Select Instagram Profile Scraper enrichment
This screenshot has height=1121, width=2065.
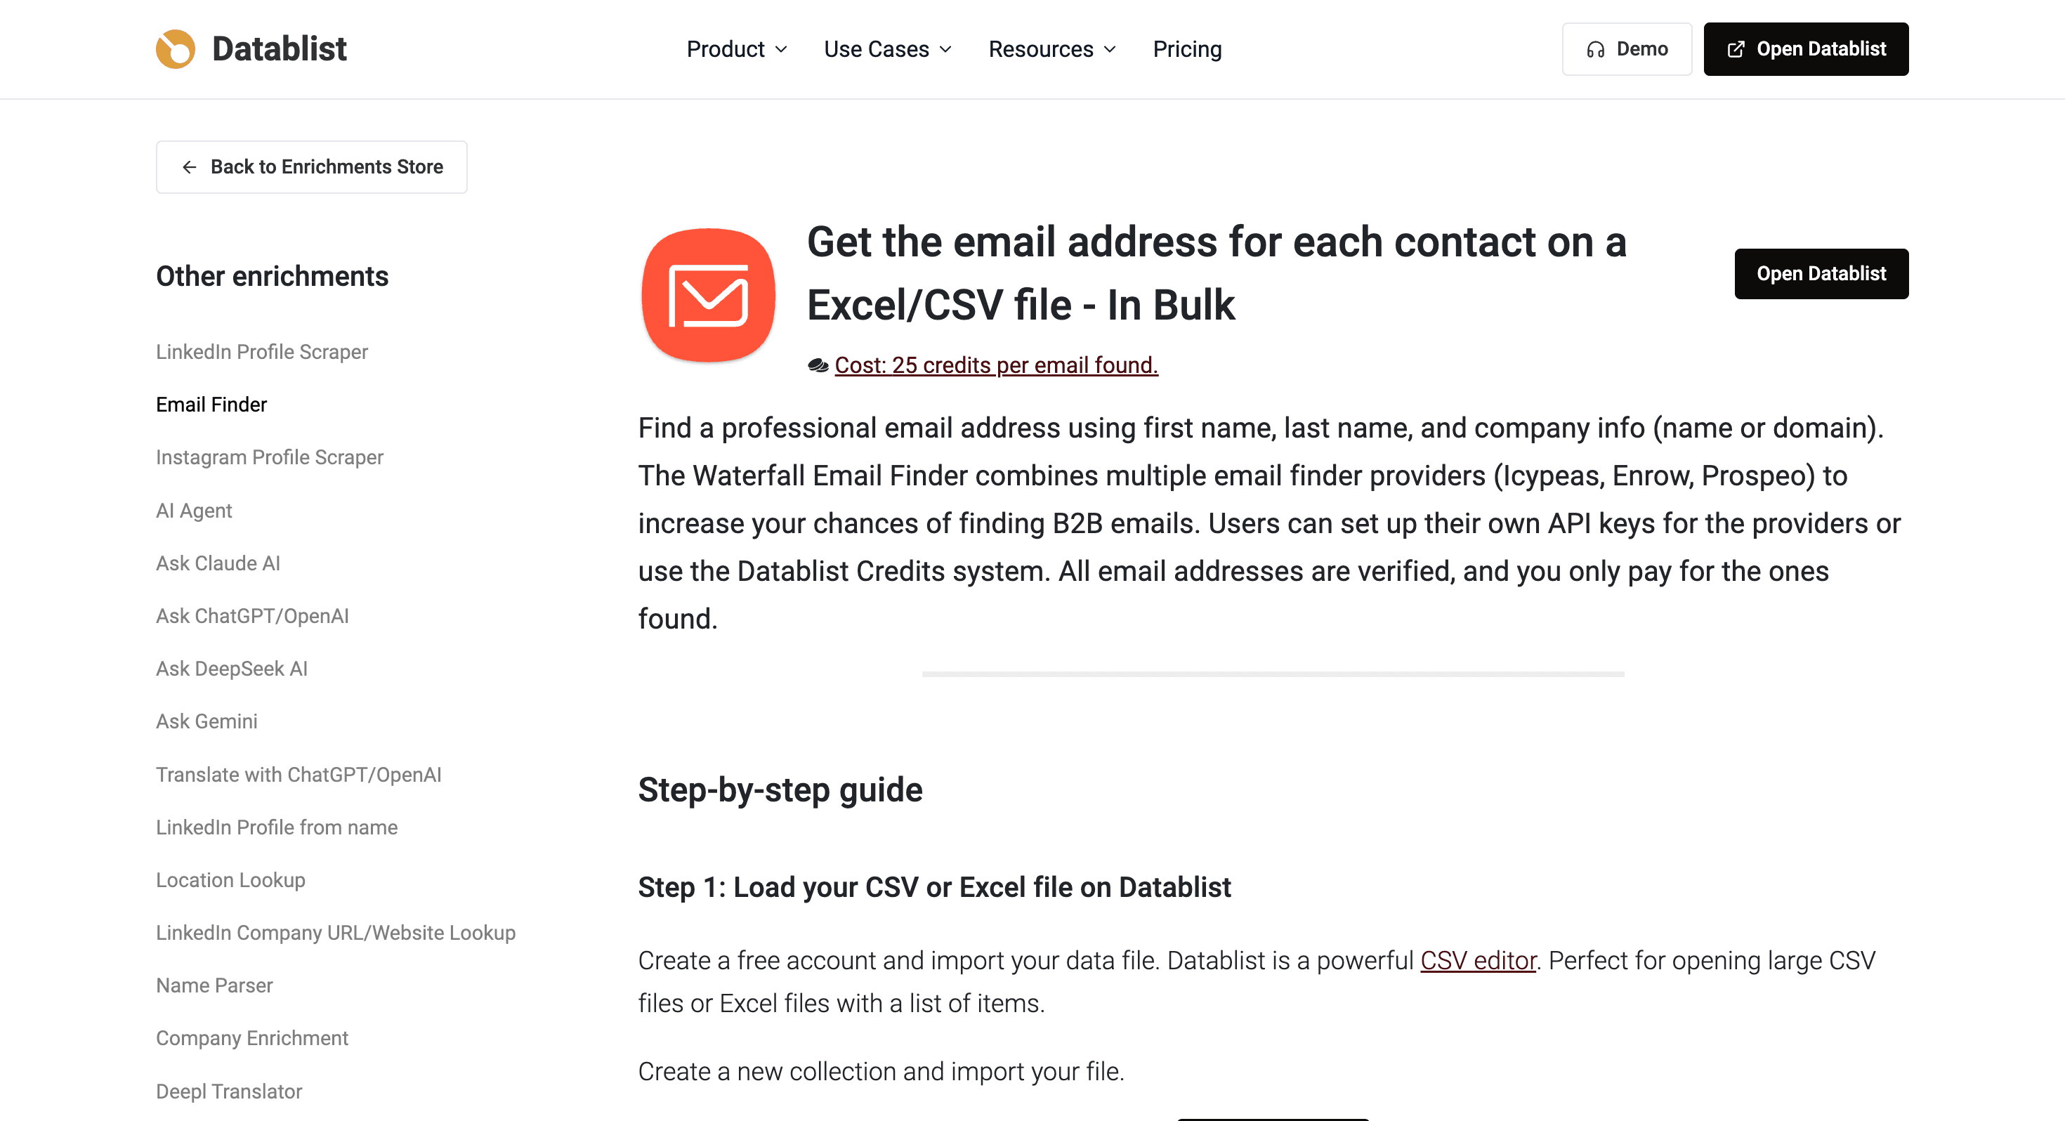tap(269, 457)
